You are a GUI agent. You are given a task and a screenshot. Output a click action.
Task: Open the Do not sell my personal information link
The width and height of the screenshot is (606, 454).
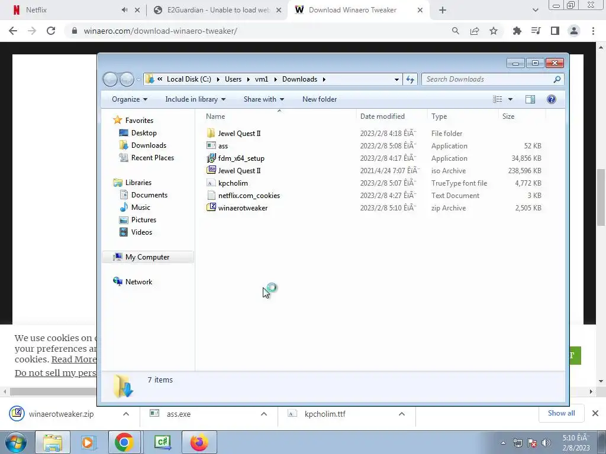[x=55, y=373]
